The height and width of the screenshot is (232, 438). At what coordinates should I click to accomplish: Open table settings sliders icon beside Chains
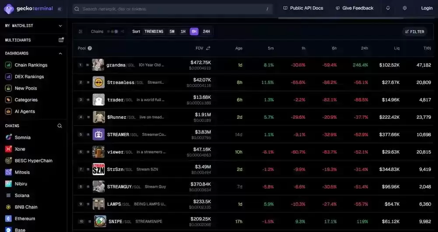pos(81,31)
